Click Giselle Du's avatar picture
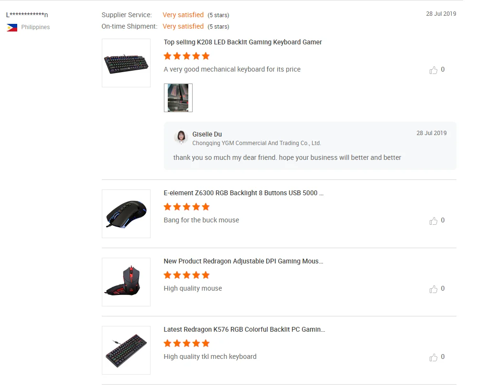477x388 pixels. [181, 137]
